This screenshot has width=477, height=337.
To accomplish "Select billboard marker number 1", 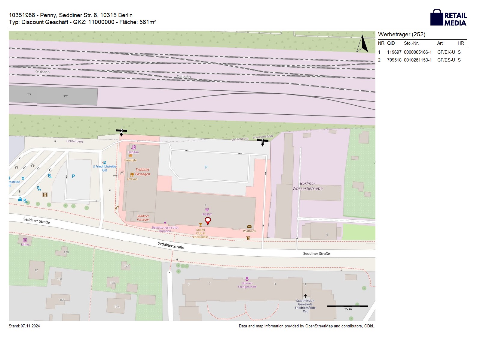I will point(262,141).
